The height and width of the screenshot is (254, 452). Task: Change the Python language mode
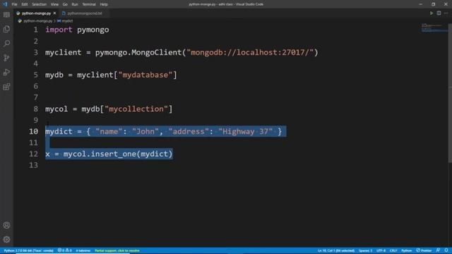(407, 250)
